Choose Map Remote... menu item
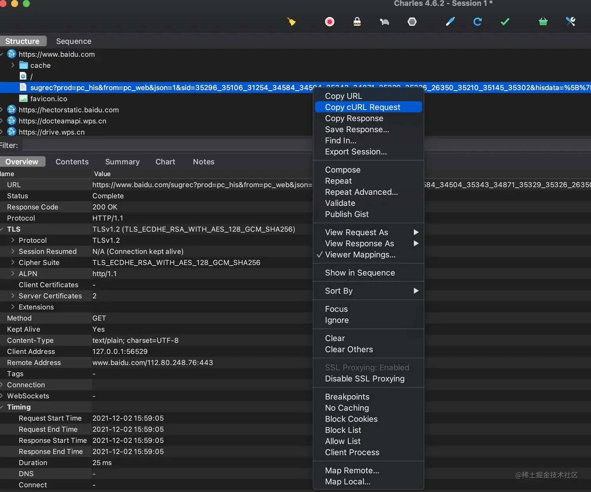The image size is (591, 492). (368, 470)
